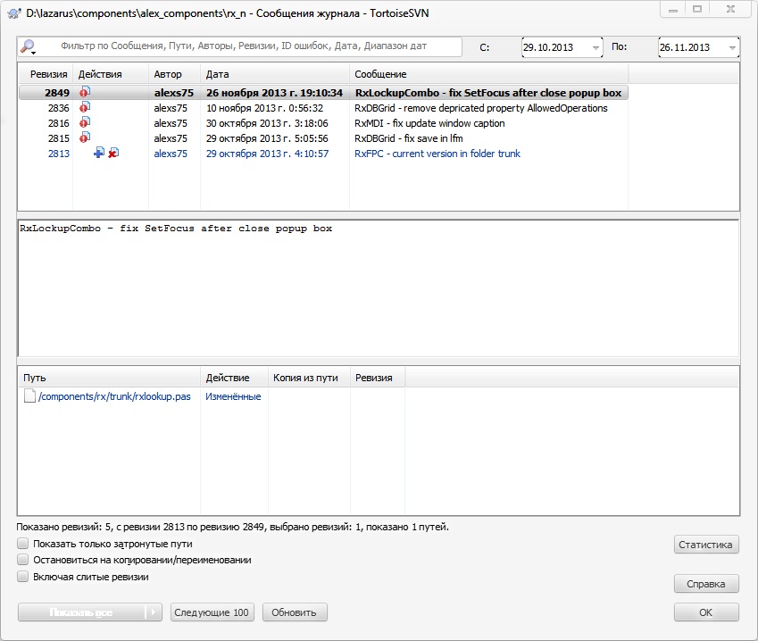Click modified action icon for revision 2836
Image resolution: width=758 pixels, height=641 pixels.
pyautogui.click(x=85, y=108)
